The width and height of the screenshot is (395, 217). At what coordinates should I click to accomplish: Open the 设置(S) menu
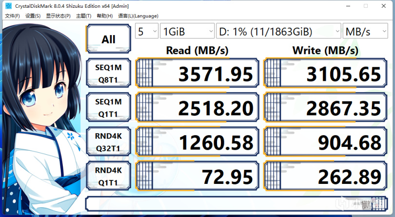pos(33,16)
